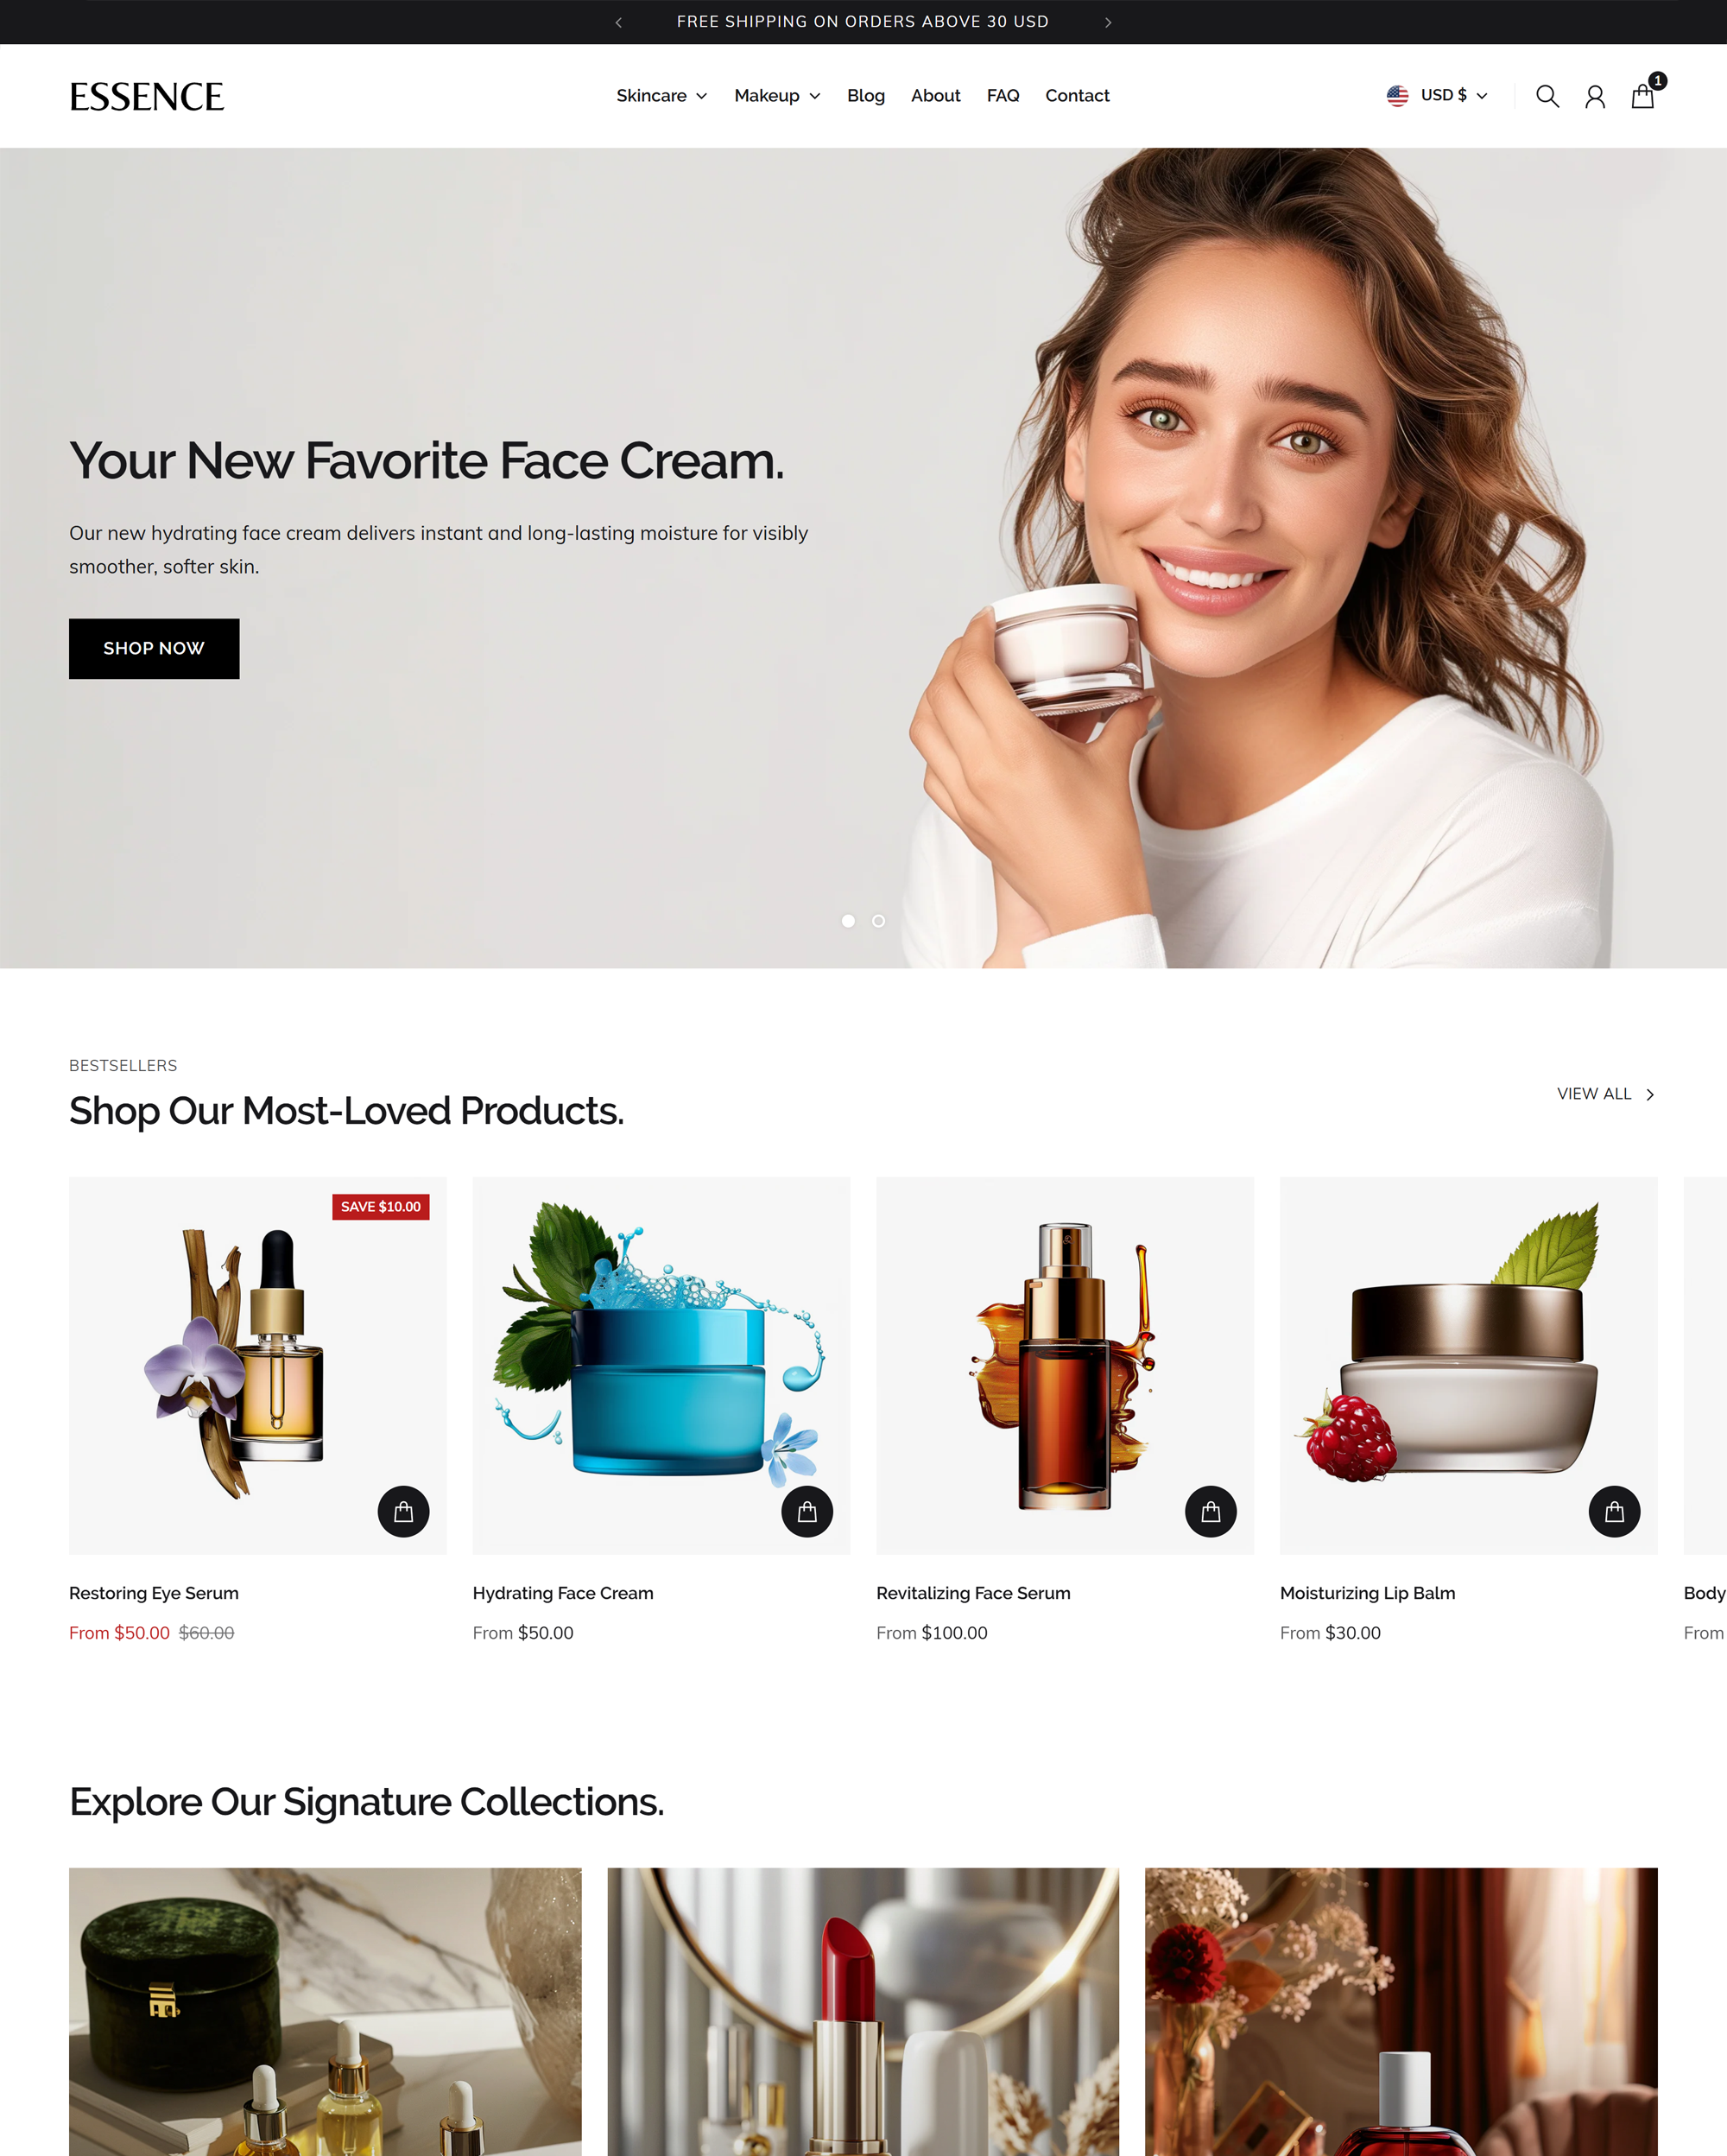Click the FAQ menu item
The width and height of the screenshot is (1727, 2156).
1003,95
